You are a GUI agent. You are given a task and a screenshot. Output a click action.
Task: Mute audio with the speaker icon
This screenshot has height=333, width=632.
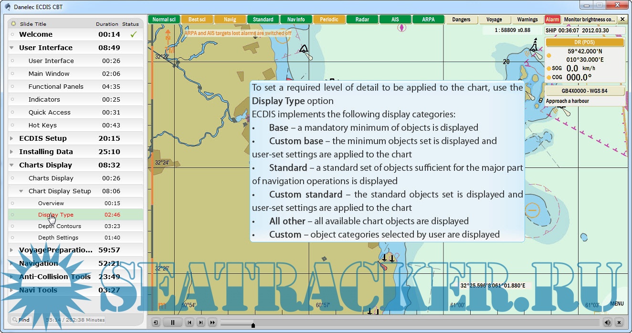point(607,323)
